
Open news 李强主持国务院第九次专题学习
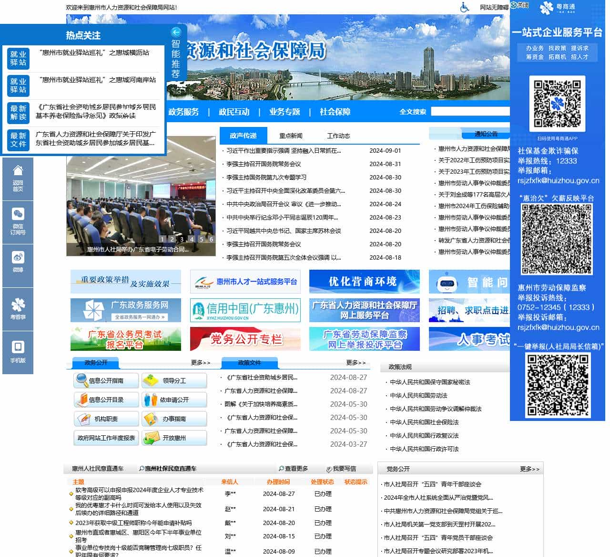[266, 177]
